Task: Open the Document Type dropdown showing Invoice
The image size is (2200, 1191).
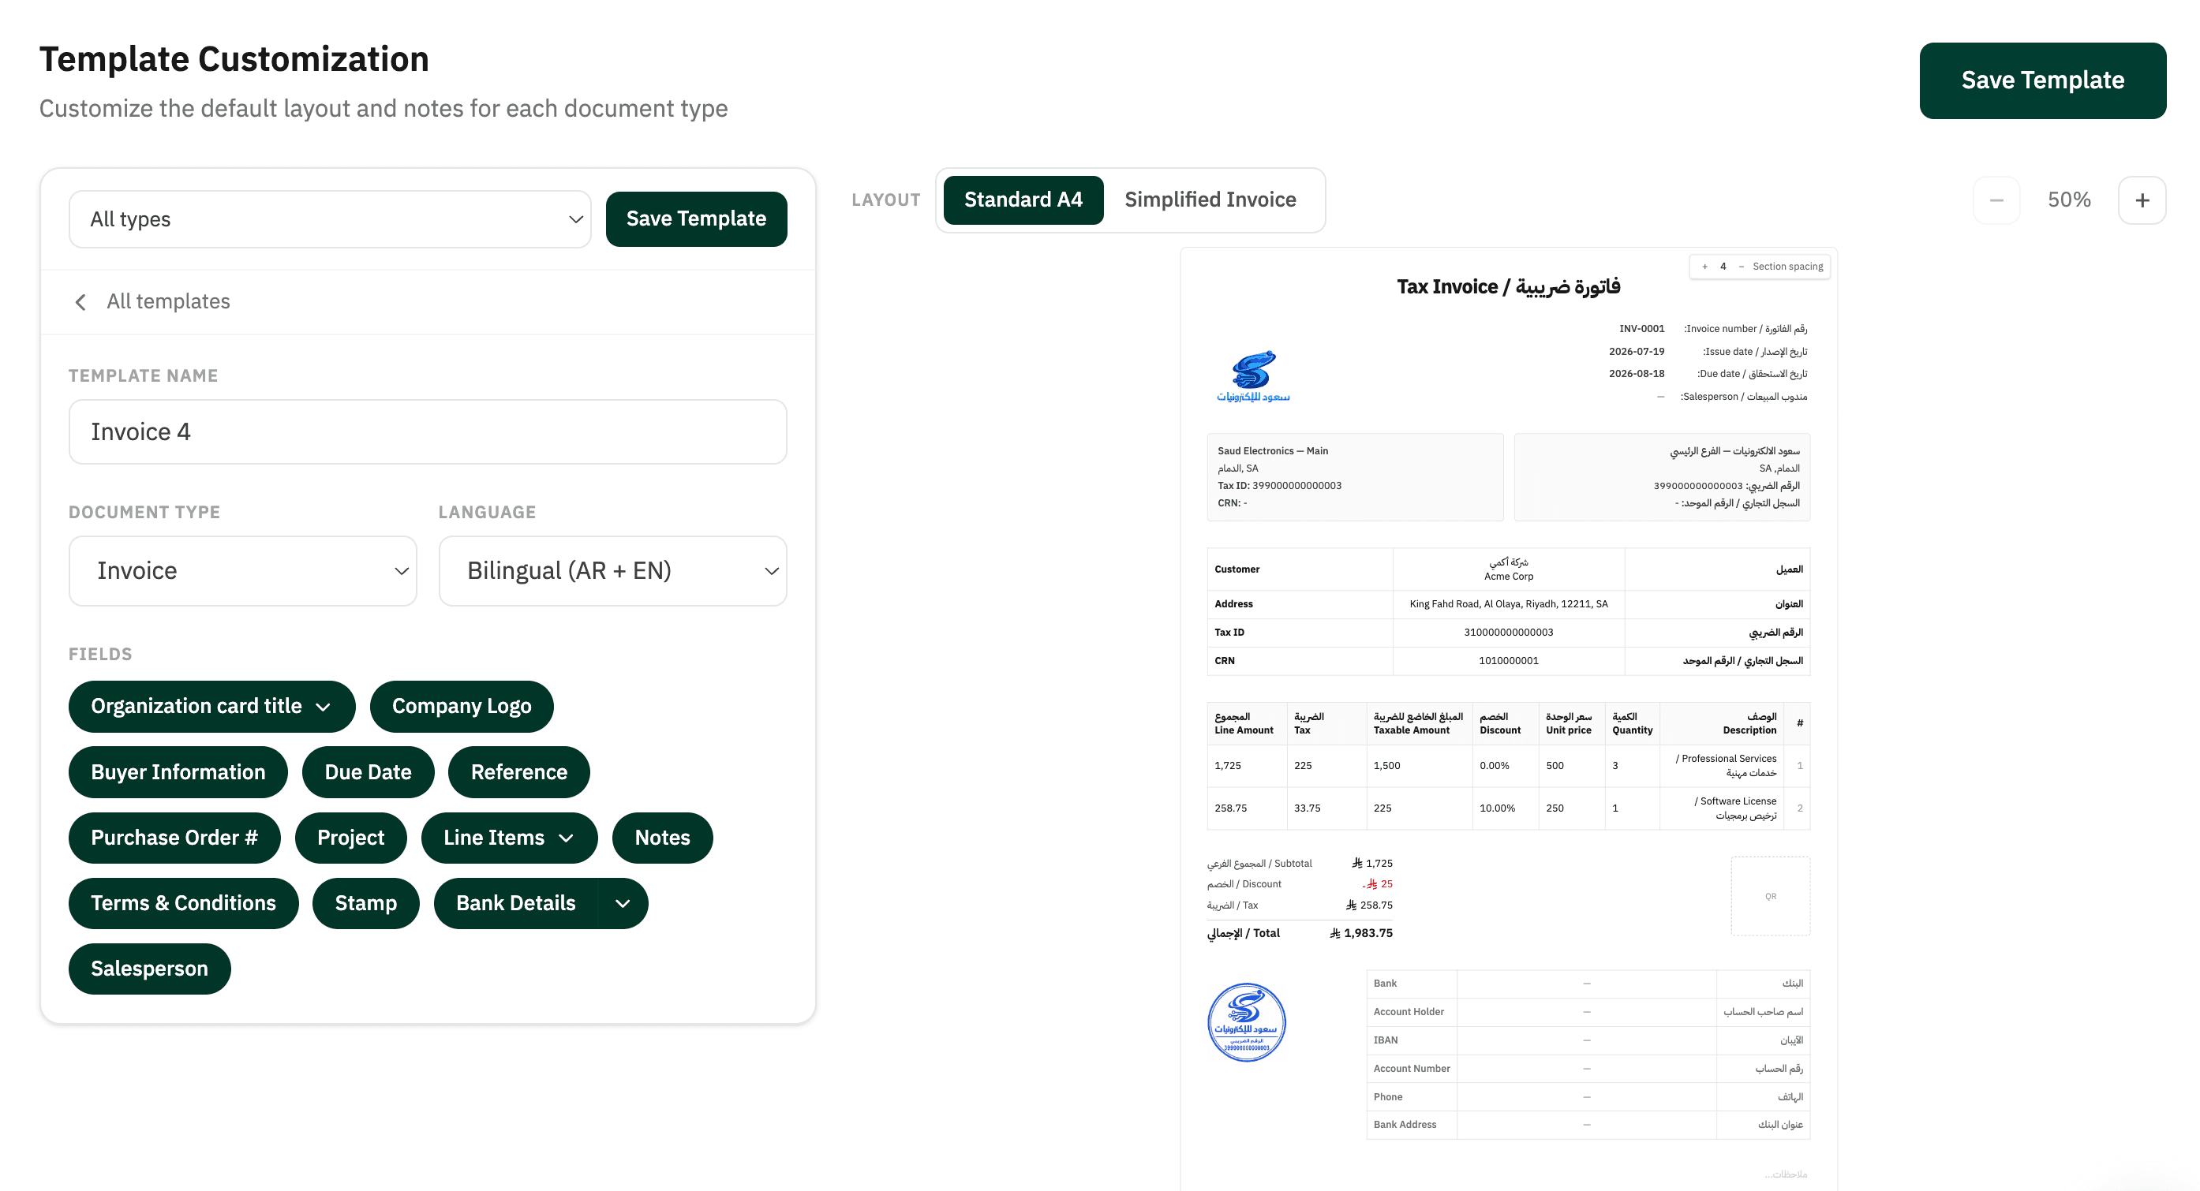Action: point(242,571)
